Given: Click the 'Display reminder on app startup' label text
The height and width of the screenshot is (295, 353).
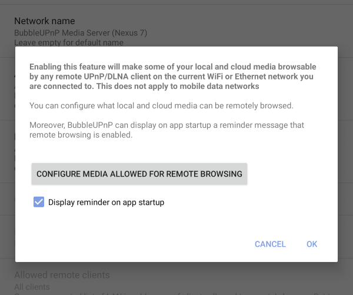Looking at the screenshot, I should click(106, 202).
